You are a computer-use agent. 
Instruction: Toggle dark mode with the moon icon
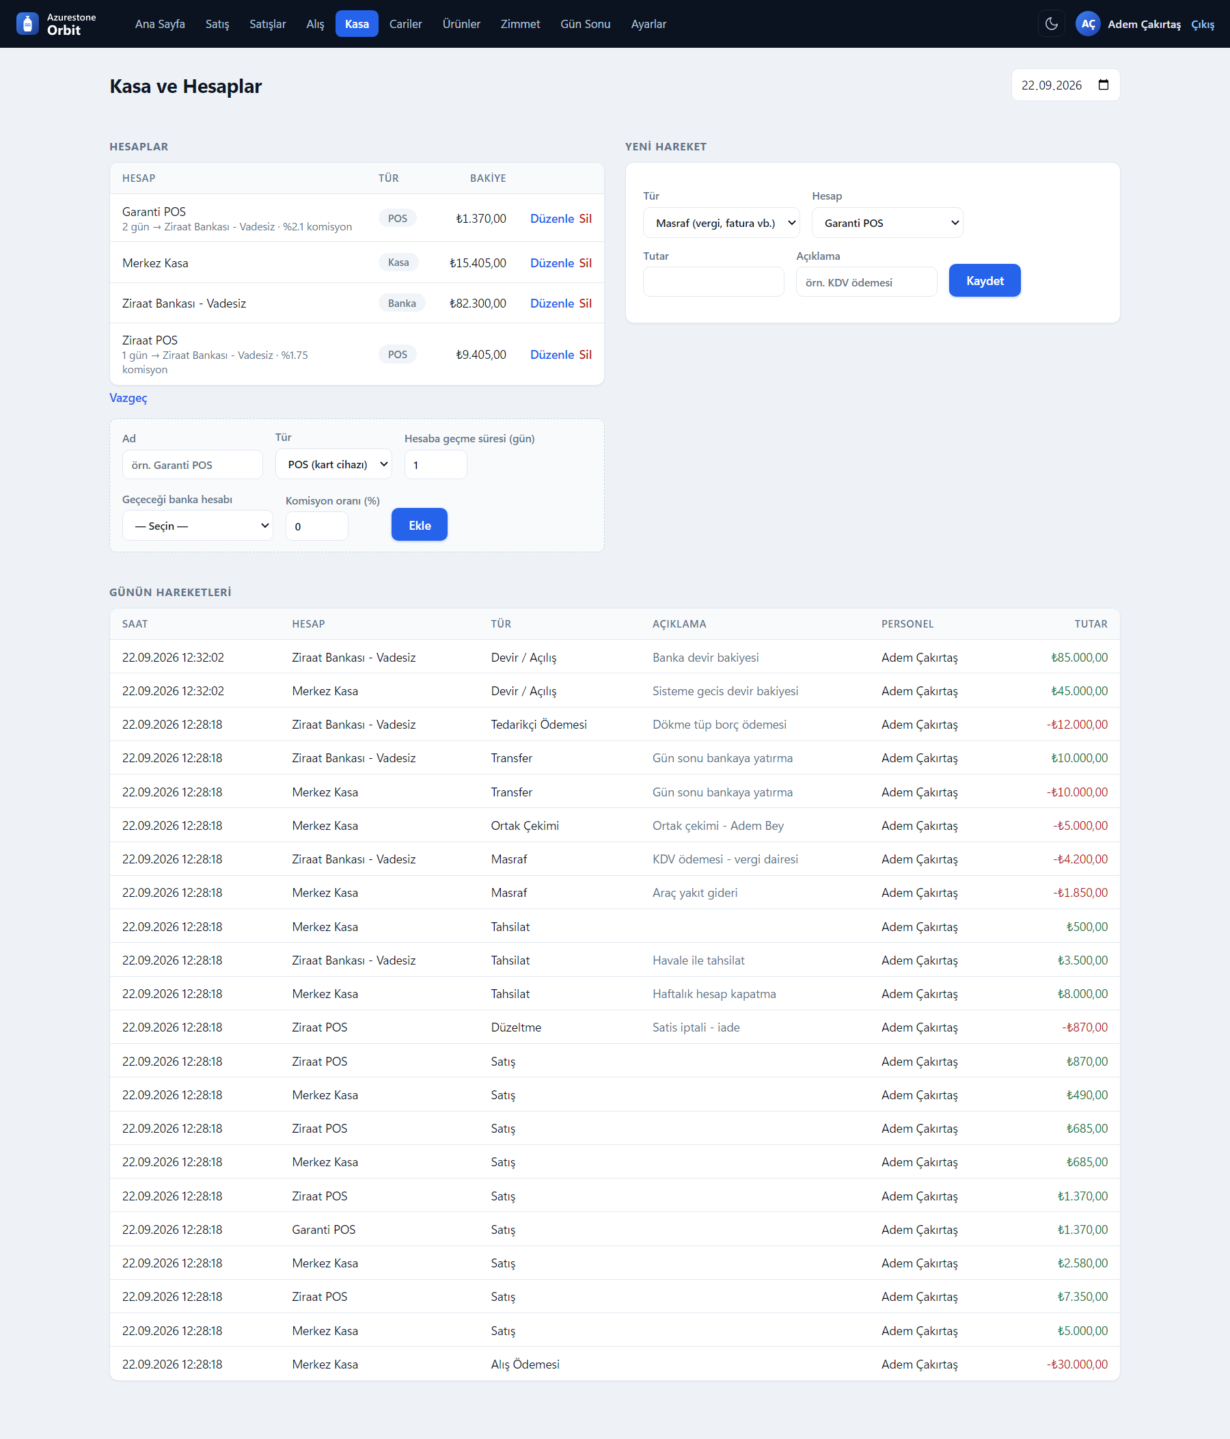1051,24
